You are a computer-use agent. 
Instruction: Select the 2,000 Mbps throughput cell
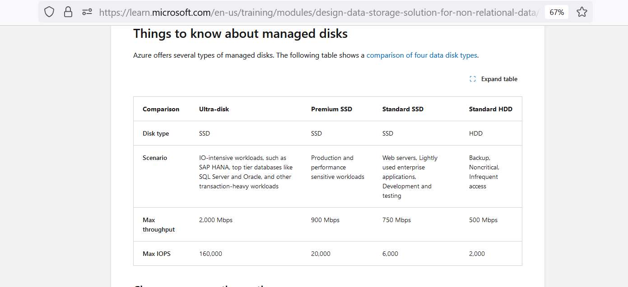click(x=215, y=220)
